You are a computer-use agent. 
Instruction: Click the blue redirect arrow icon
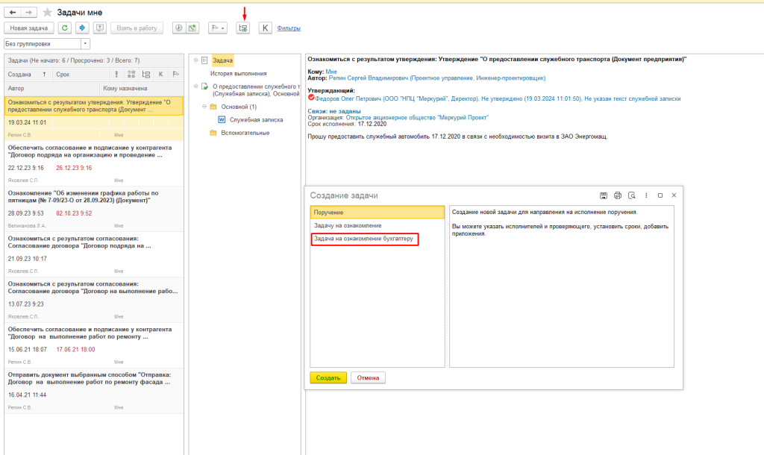[x=81, y=28]
